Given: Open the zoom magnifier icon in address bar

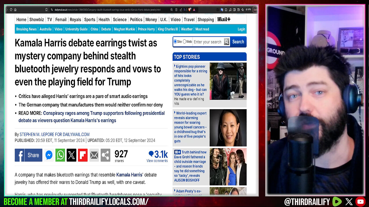Looking at the screenshot, I should click(172, 10).
